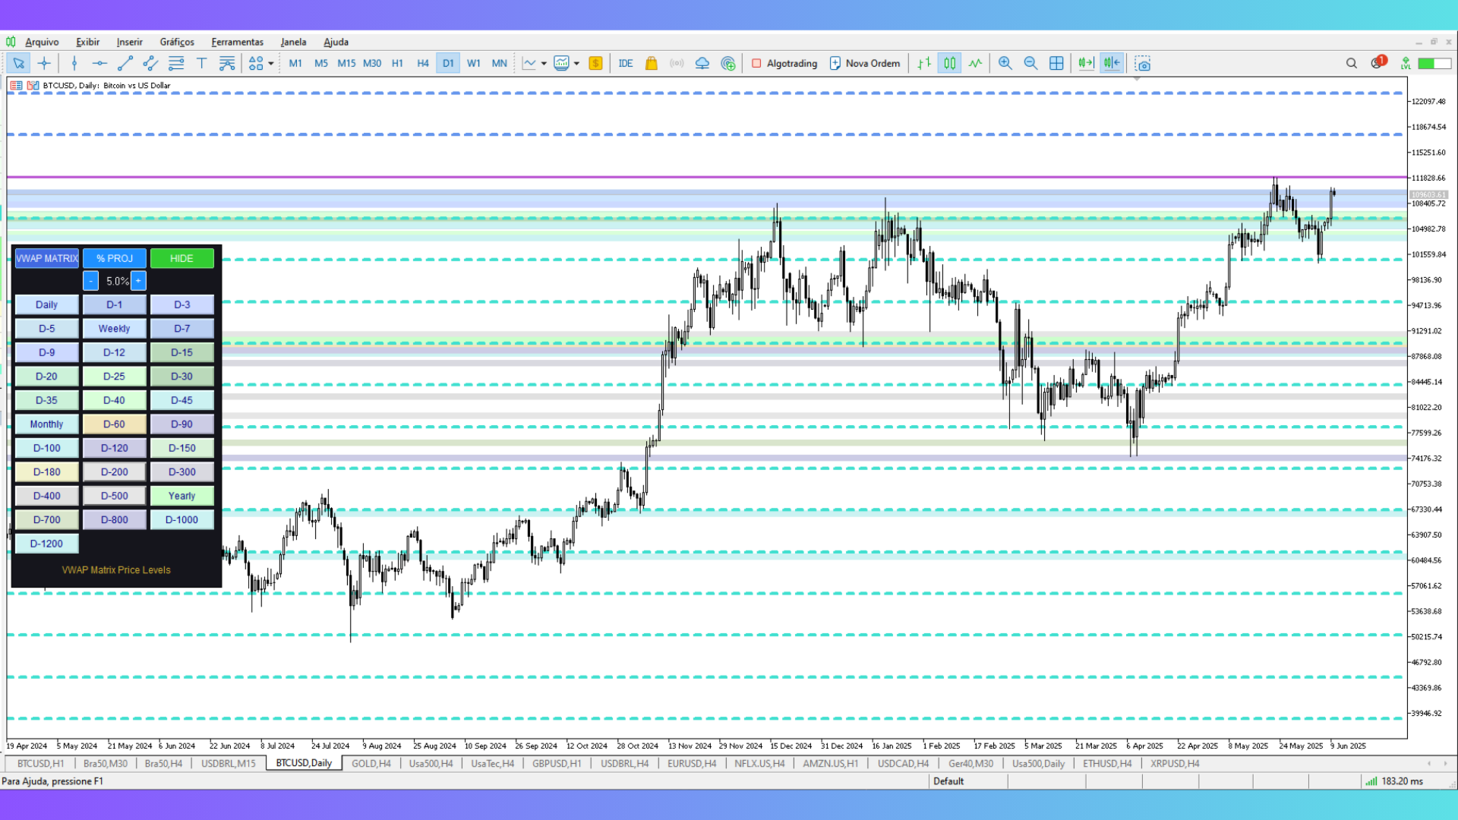Toggle Algotrading on or off

pos(784,64)
